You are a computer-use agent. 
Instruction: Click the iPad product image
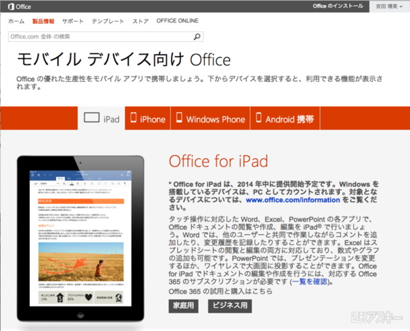pos(81,239)
